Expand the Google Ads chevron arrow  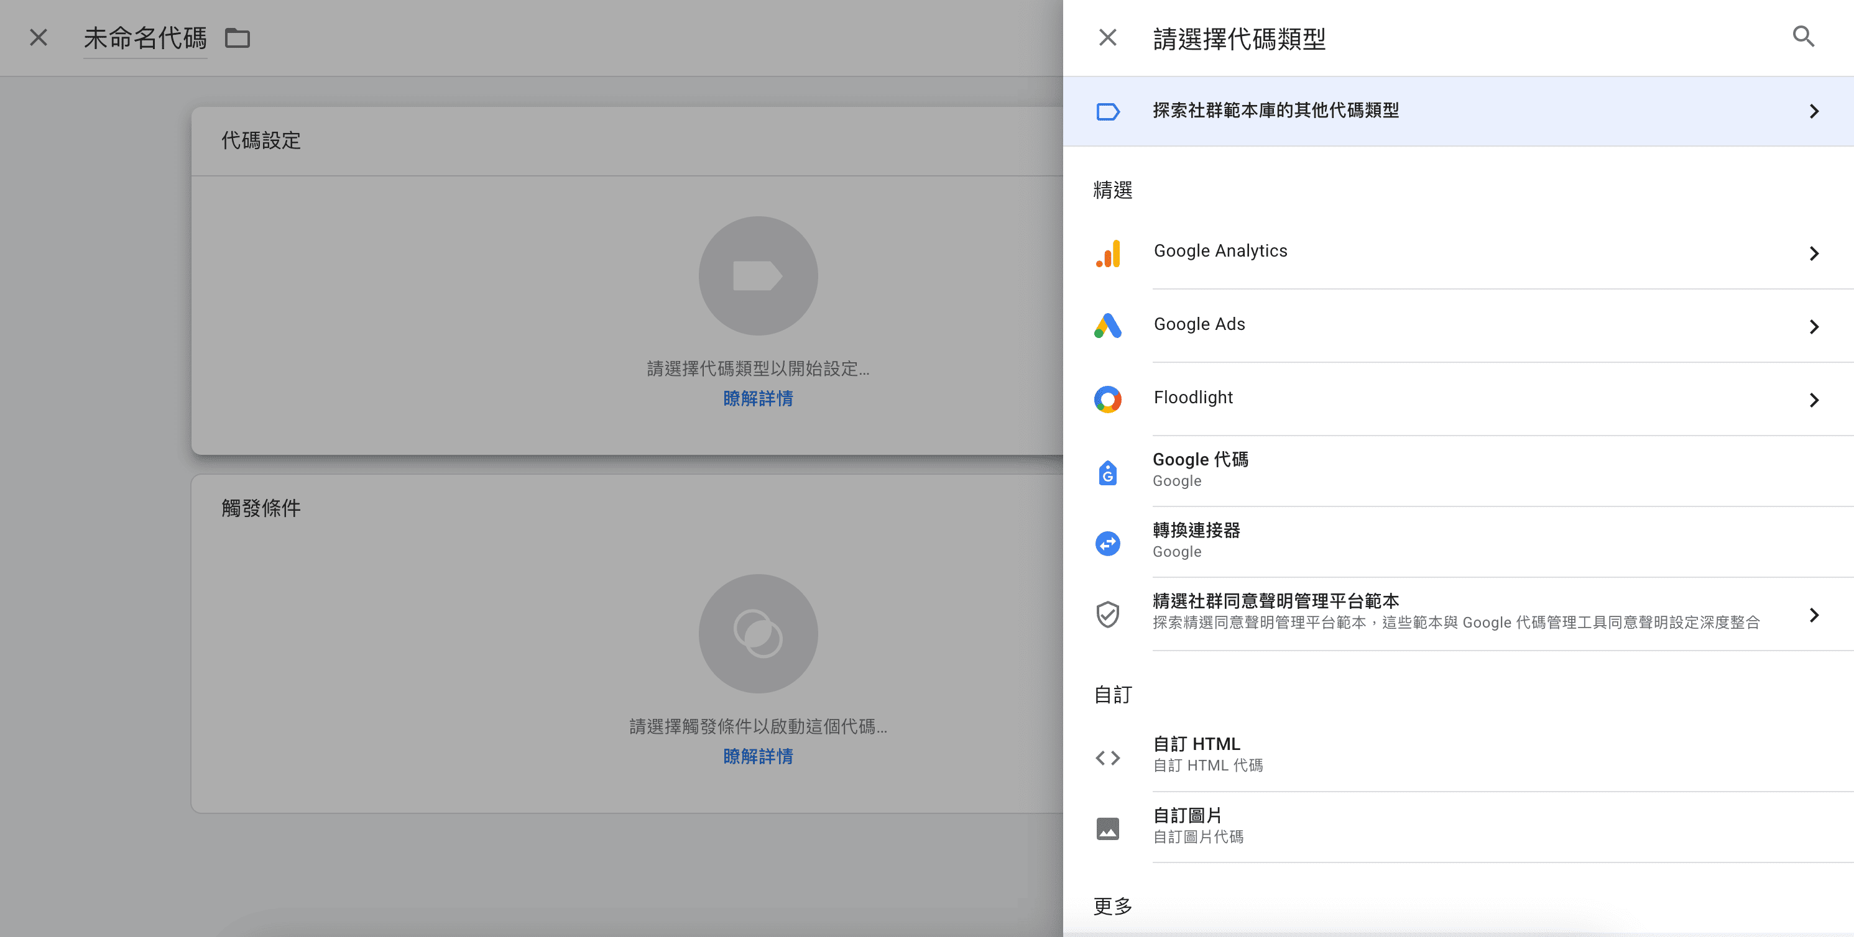tap(1814, 326)
